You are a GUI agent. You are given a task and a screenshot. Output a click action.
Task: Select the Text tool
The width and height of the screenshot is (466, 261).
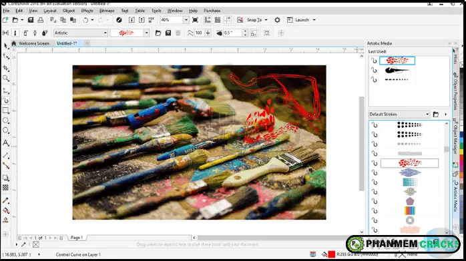coord(6,143)
